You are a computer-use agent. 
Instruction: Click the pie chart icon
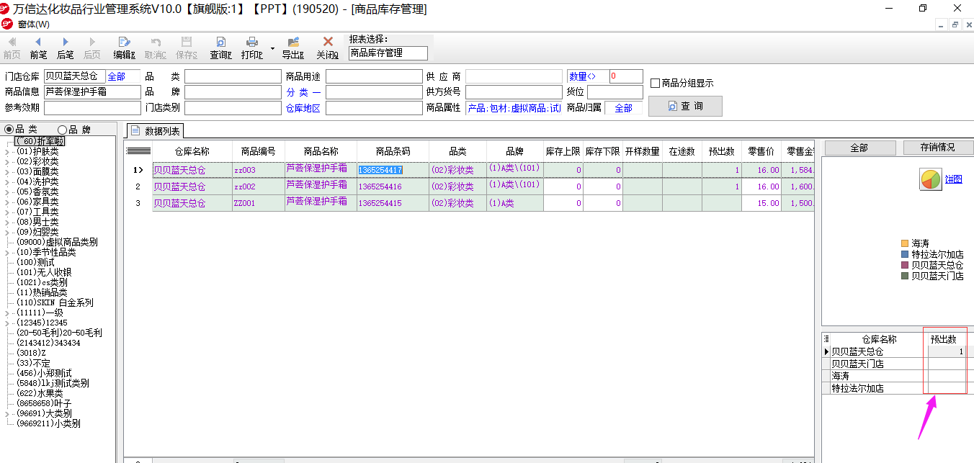(931, 179)
